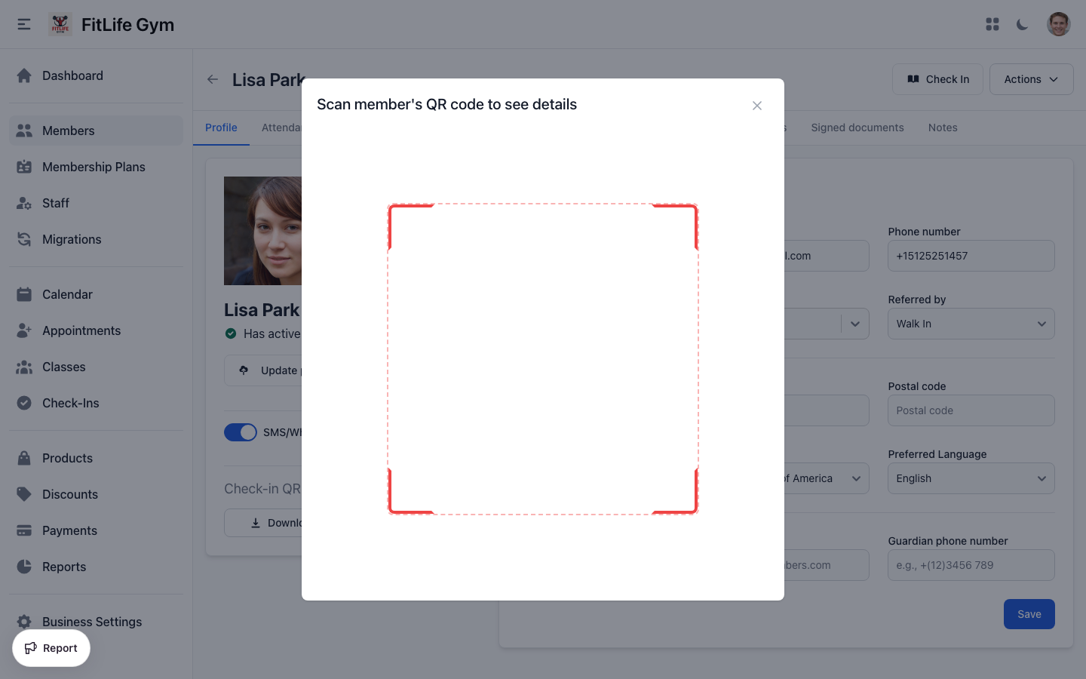Enable dark mode with the moon icon
1086x679 pixels.
1022,24
